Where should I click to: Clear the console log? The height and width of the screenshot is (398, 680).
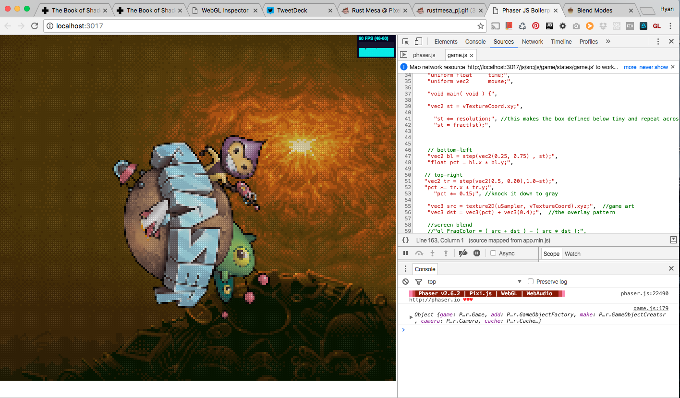[x=406, y=282]
